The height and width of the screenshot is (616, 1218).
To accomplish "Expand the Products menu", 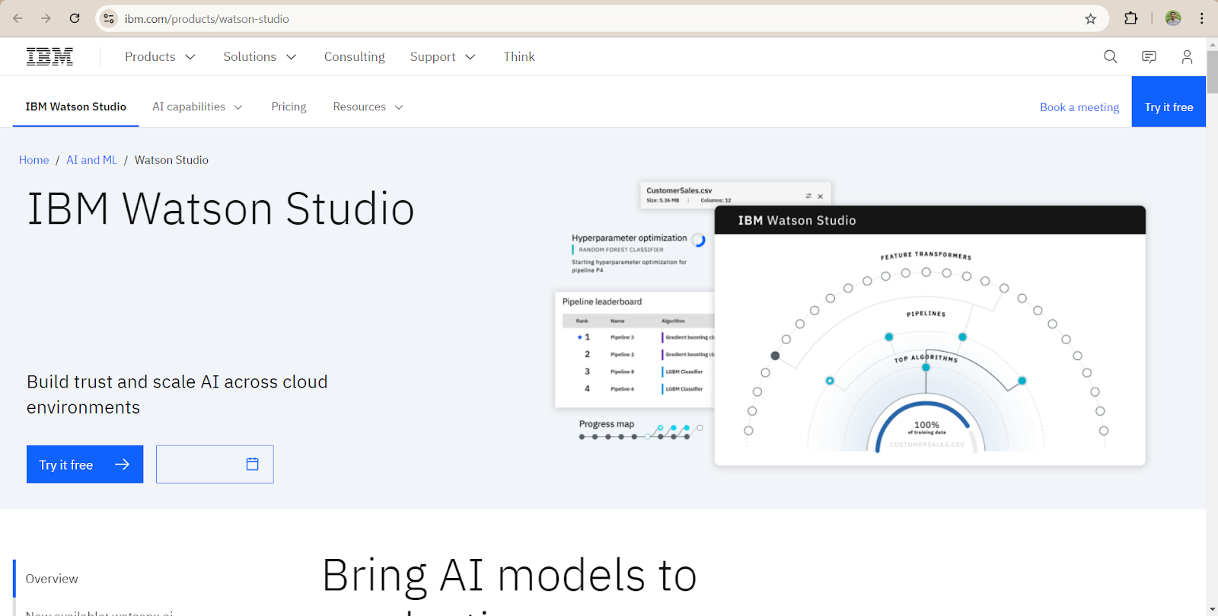I will click(x=161, y=56).
